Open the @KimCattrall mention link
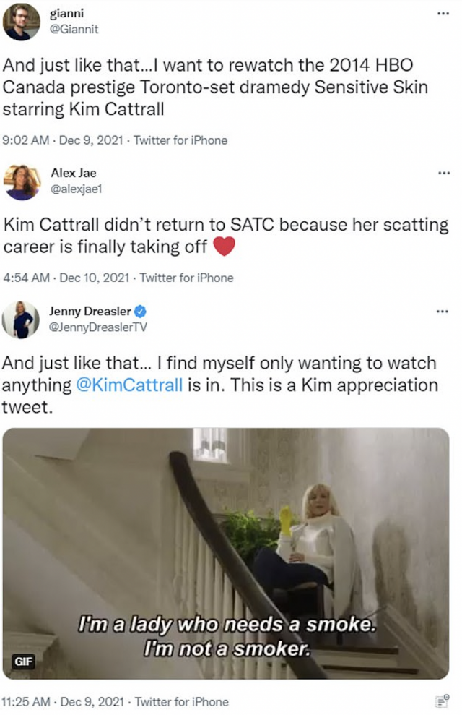The image size is (462, 715). 128,385
